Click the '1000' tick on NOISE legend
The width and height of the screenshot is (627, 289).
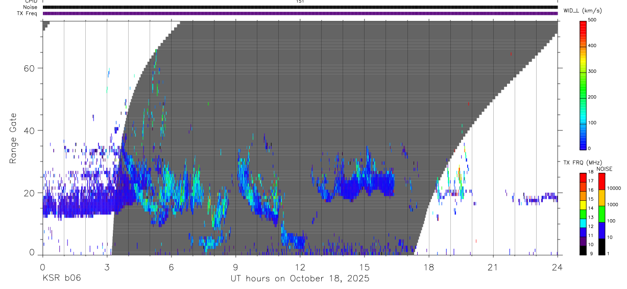click(x=613, y=204)
